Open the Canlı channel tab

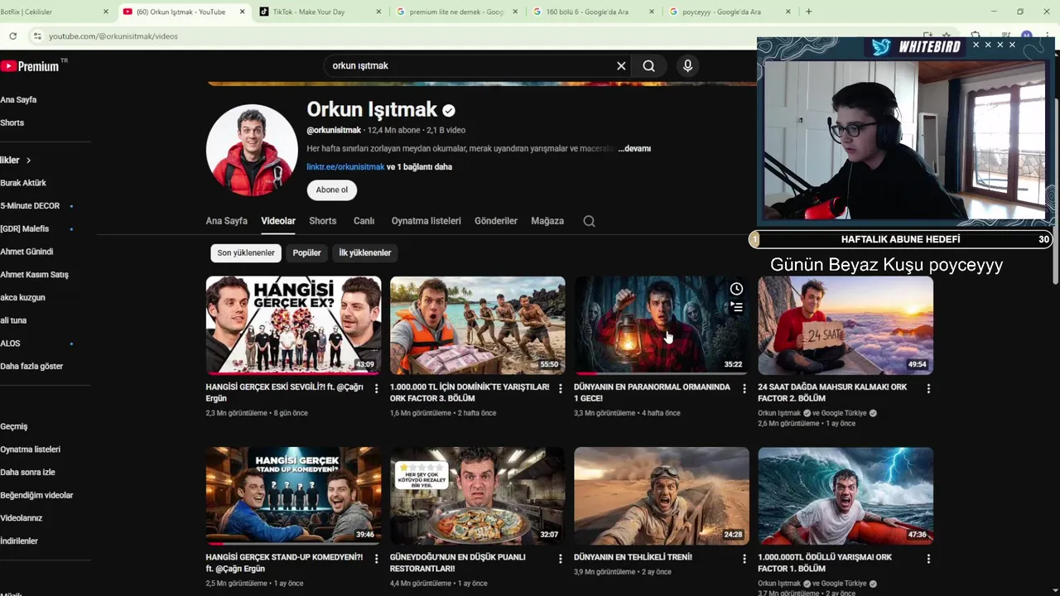click(364, 221)
